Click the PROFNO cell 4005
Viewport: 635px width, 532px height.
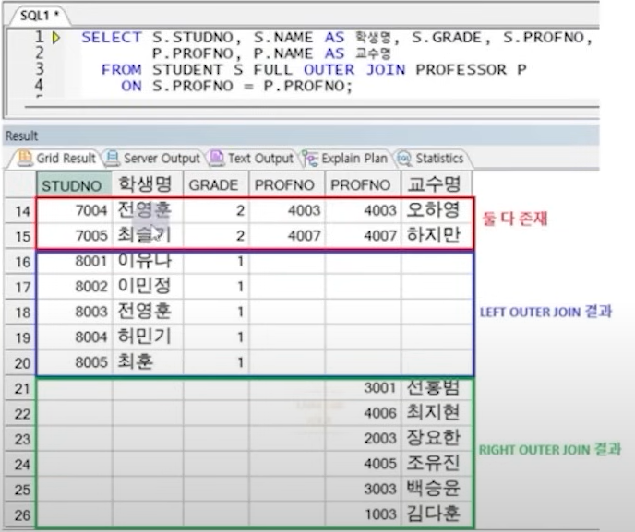[364, 464]
